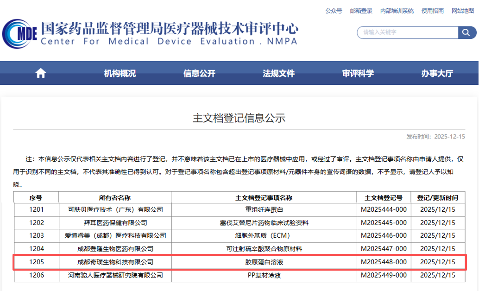The height and width of the screenshot is (291, 479).
Task: Click the 主文档登记号 column header
Action: (384, 197)
